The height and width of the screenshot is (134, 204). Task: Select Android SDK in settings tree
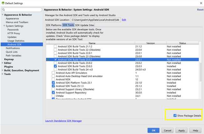tap(22, 44)
